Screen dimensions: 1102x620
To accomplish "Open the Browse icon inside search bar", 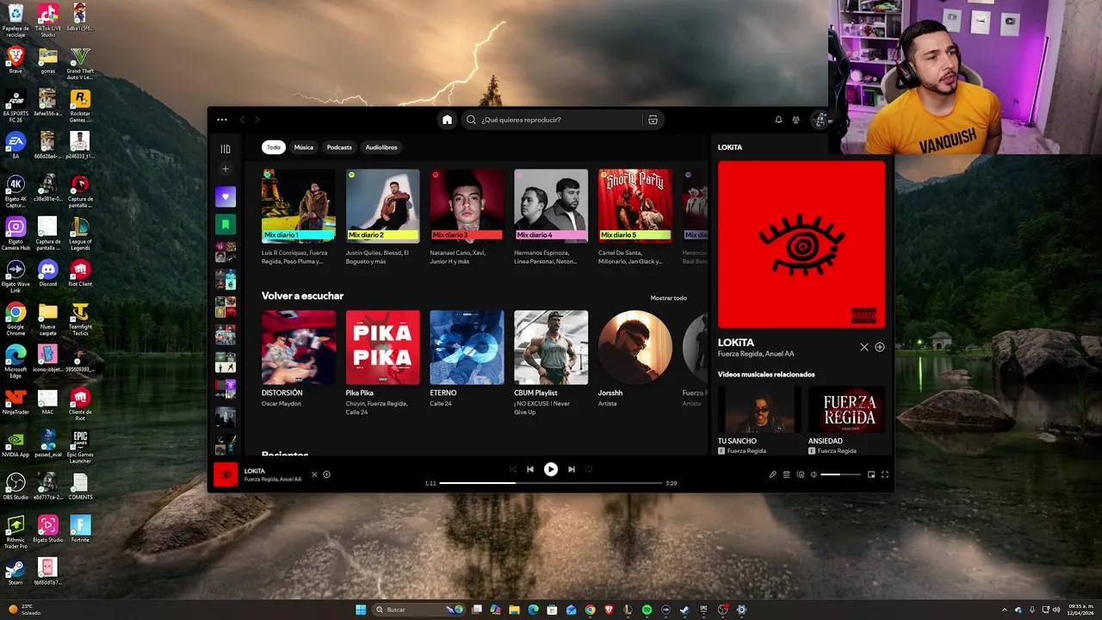I will click(x=653, y=120).
